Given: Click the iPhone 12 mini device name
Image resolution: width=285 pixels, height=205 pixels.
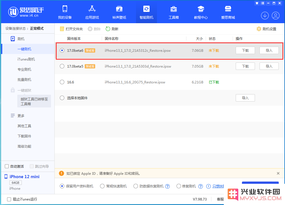Looking at the screenshot, I should [24, 176].
